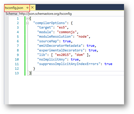The width and height of the screenshot is (134, 114).
Task: Pin the tsconfig.json tab
Action: pyautogui.click(x=27, y=8)
